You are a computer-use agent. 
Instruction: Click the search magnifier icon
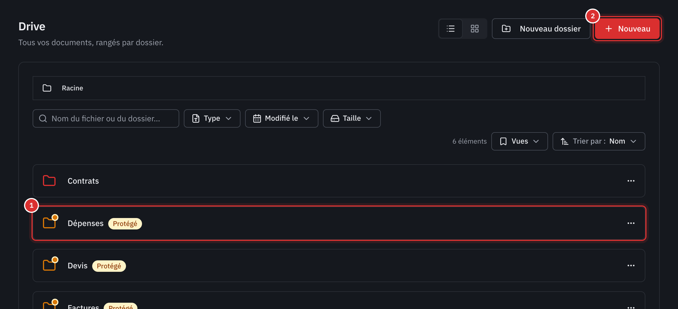pyautogui.click(x=43, y=118)
